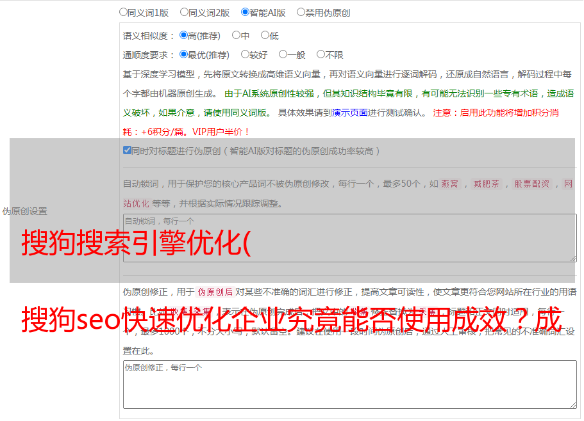Click into the 自动锁词 textarea
The image size is (584, 421).
coord(350,238)
